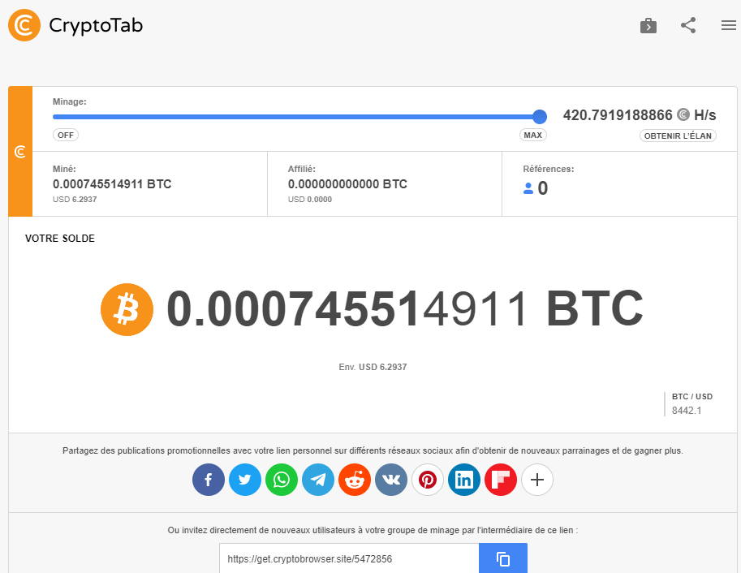This screenshot has width=741, height=573.
Task: Click the CryptoTab logo icon
Action: [24, 25]
